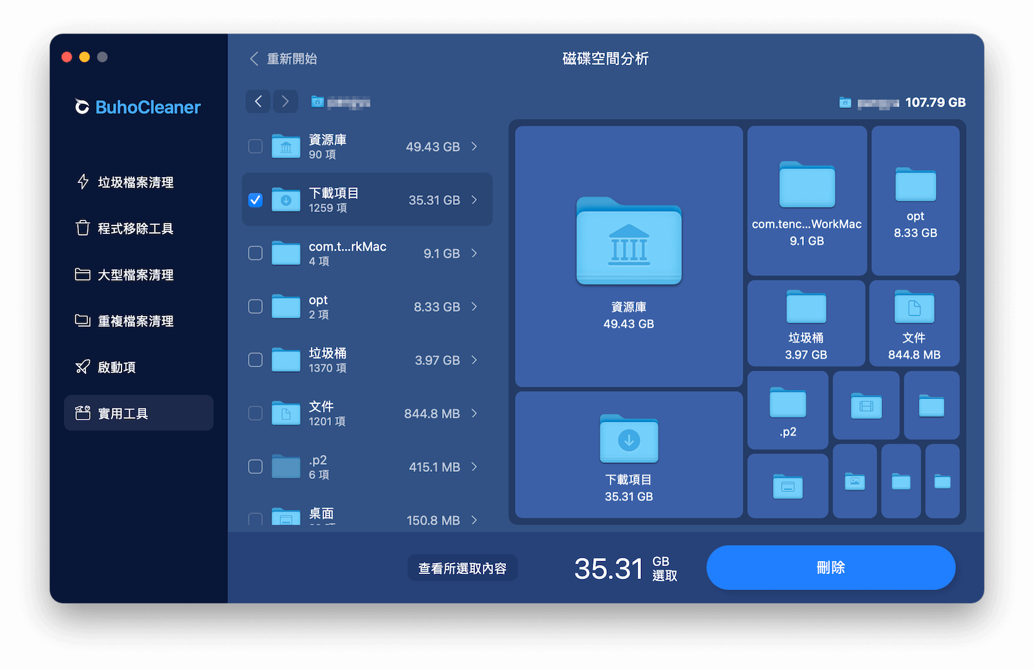Navigate back with left arrow button
This screenshot has height=669, width=1034.
[258, 101]
